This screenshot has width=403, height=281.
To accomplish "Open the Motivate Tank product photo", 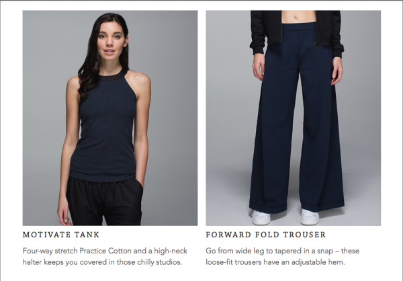I will (110, 118).
